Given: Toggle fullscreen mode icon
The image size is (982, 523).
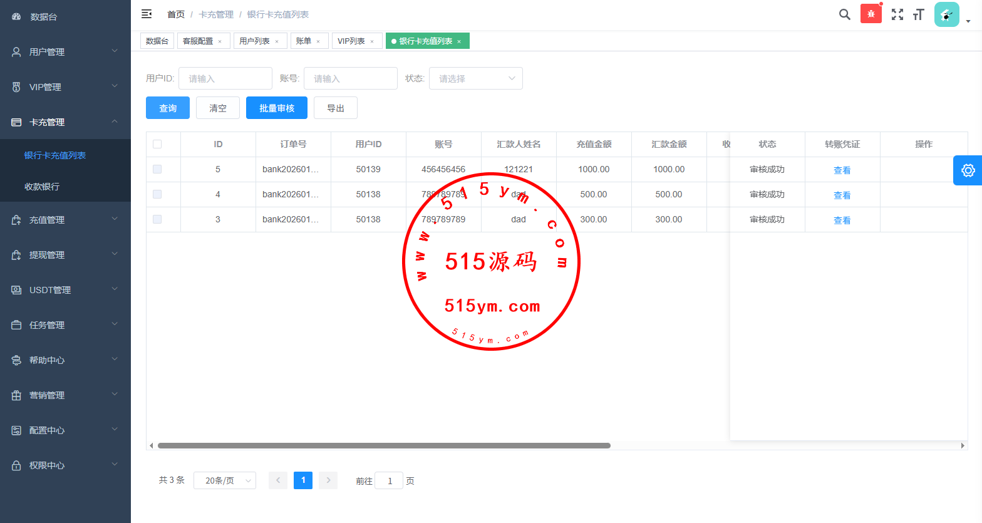Looking at the screenshot, I should (897, 14).
